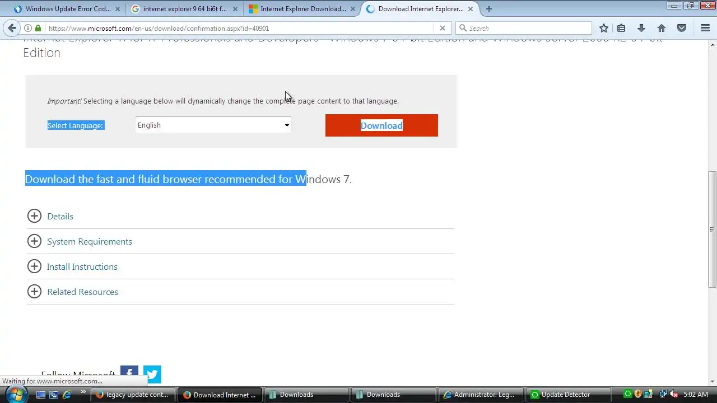717x403 pixels.
Task: Open the site information icon in the address bar
Action: (x=28, y=28)
